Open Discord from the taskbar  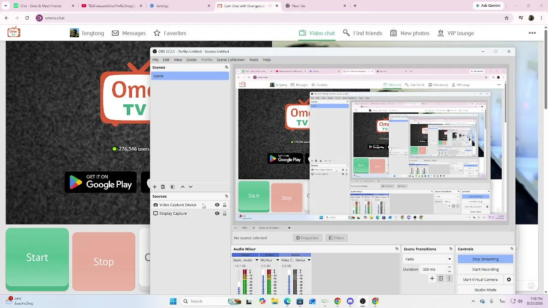click(x=350, y=301)
